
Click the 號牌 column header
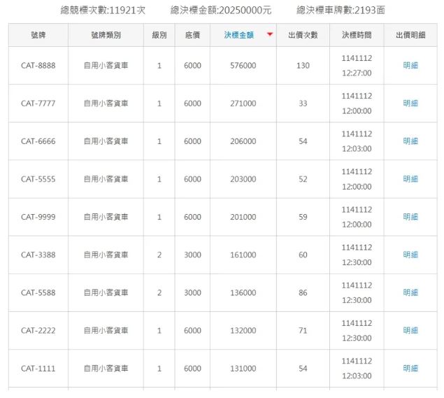[x=38, y=35]
